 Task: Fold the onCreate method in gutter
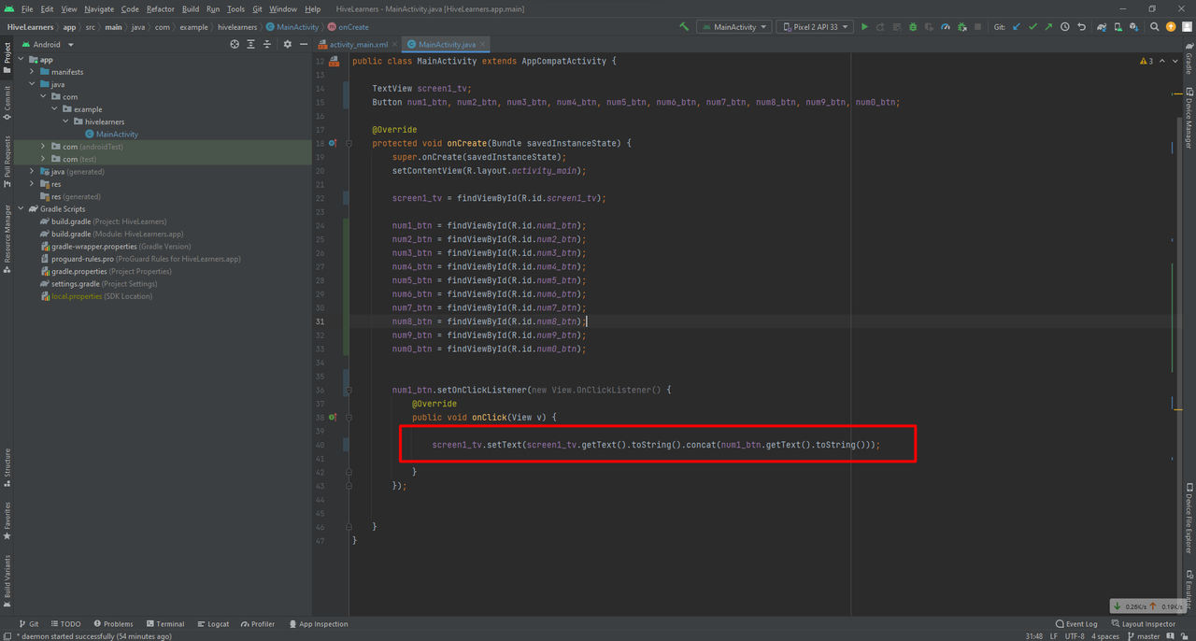coord(349,143)
